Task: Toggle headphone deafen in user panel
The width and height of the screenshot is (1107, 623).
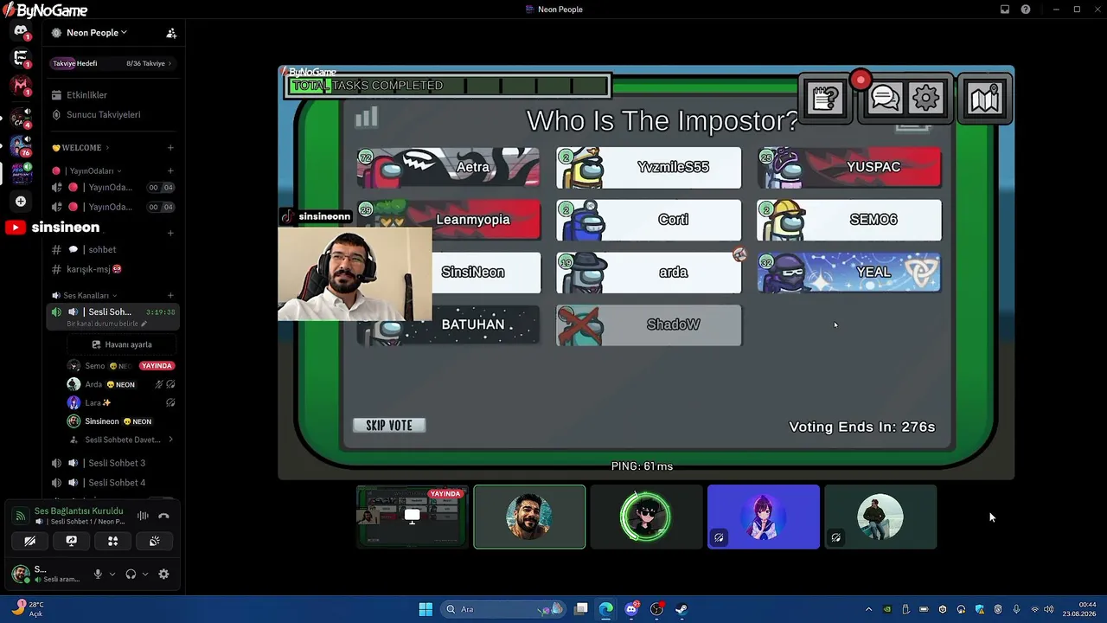Action: pos(131,574)
